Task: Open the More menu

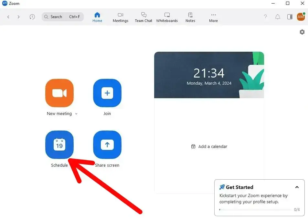Action: pos(213,18)
